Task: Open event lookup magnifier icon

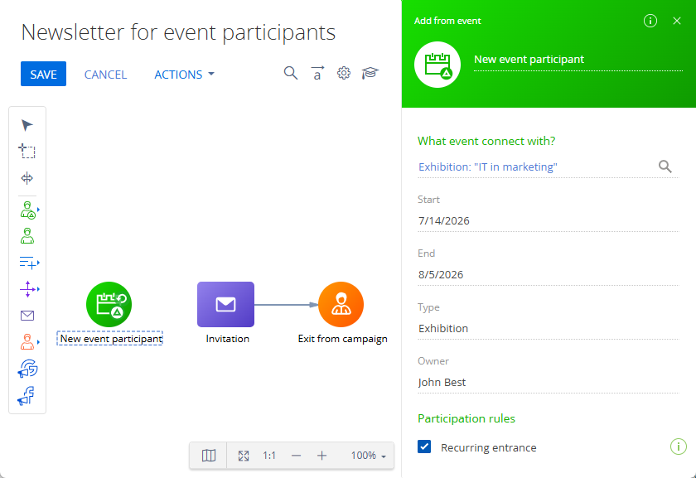Action: coord(665,167)
